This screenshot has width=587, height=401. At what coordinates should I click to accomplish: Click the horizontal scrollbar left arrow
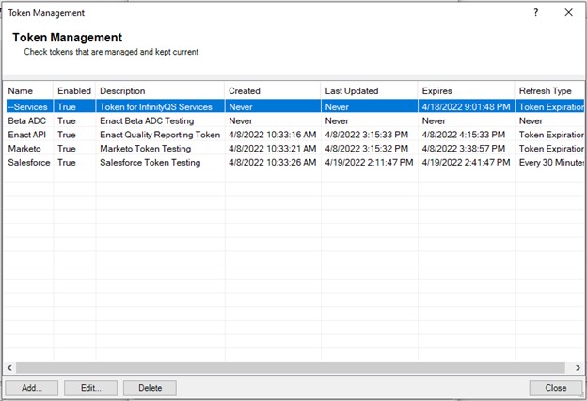tap(10, 367)
